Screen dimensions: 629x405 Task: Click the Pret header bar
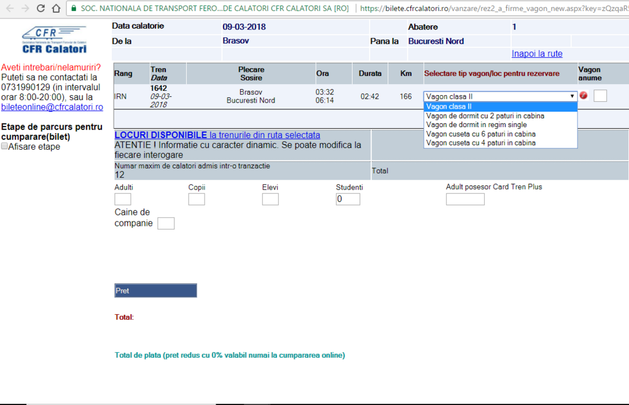coord(155,290)
